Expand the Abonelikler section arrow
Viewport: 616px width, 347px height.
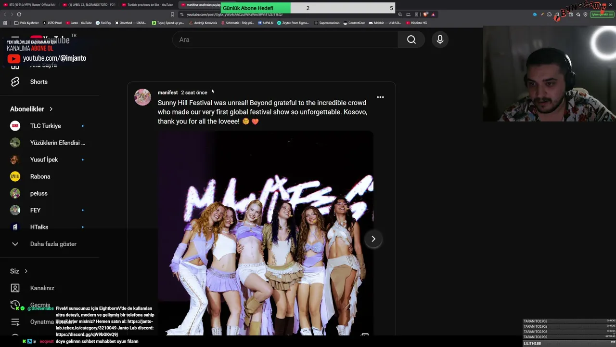51,109
